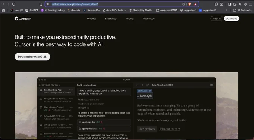
Task: Click the back arrow in the demo preview
Action: pos(137,85)
